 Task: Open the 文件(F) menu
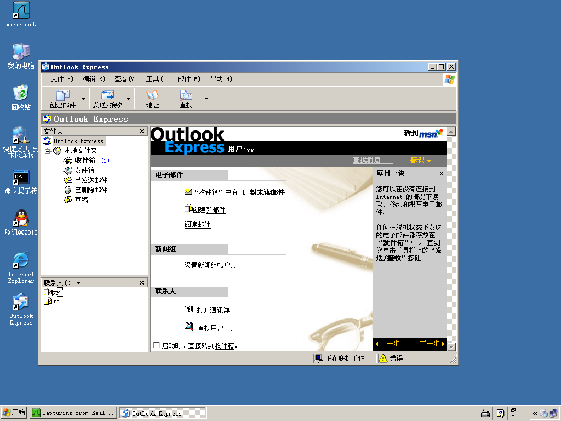pyautogui.click(x=61, y=79)
